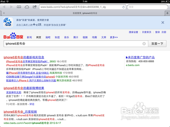Open iCloud tabs cloud icon
The width and height of the screenshot is (170, 127).
point(27,7)
